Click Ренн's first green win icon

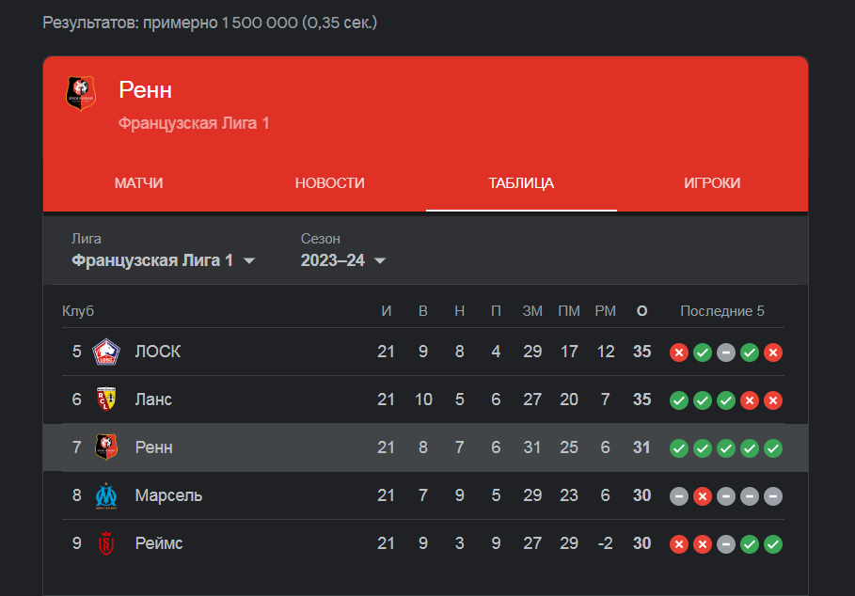[679, 448]
